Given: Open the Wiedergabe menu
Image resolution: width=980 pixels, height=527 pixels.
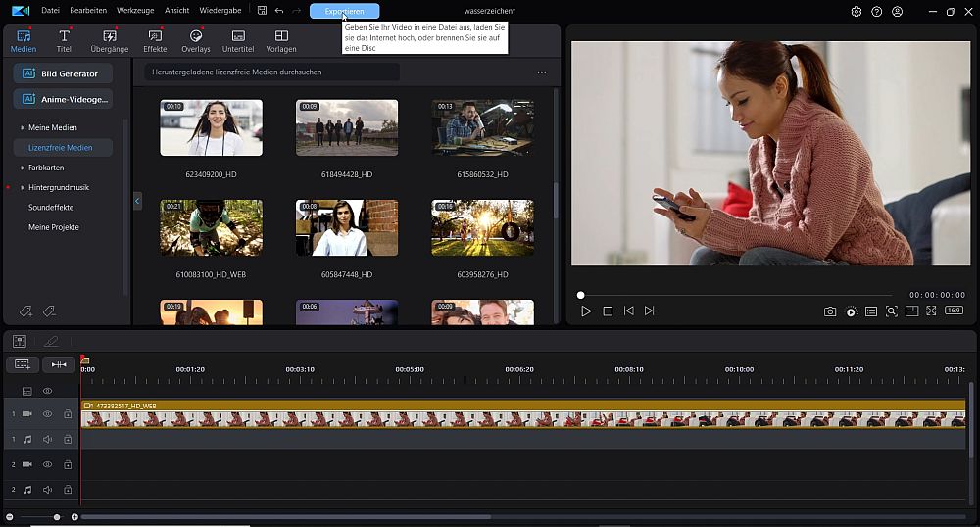Looking at the screenshot, I should [220, 11].
